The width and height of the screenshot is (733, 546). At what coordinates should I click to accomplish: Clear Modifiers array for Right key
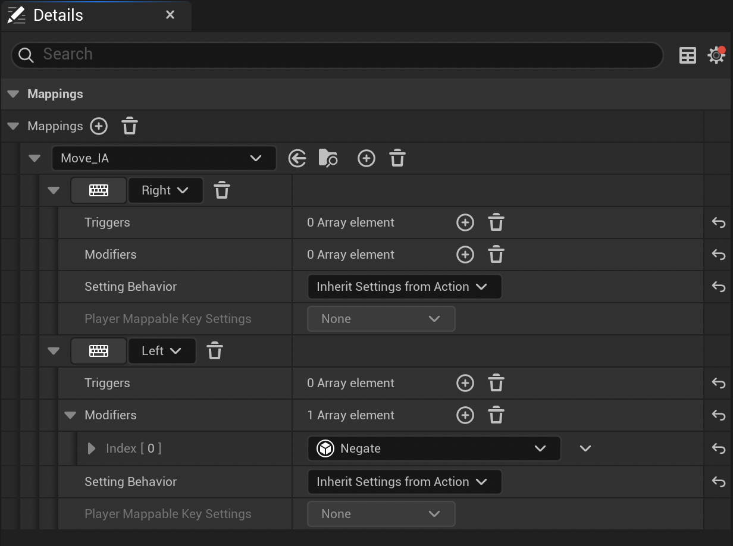pos(496,255)
